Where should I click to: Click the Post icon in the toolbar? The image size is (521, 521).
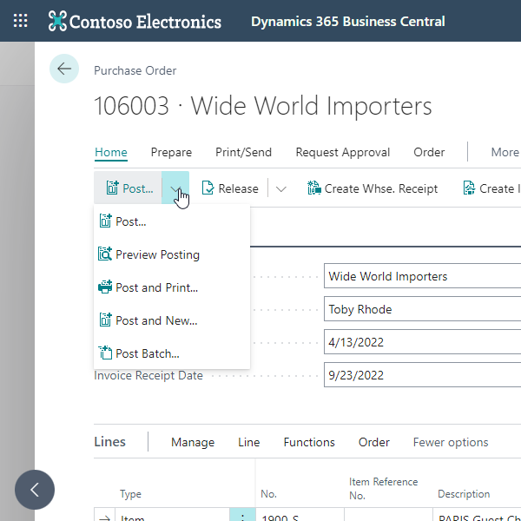(x=112, y=188)
